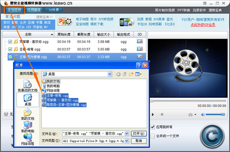230x152 pixels.
Task: Open PPT转换 in top menu
Action: point(184,10)
